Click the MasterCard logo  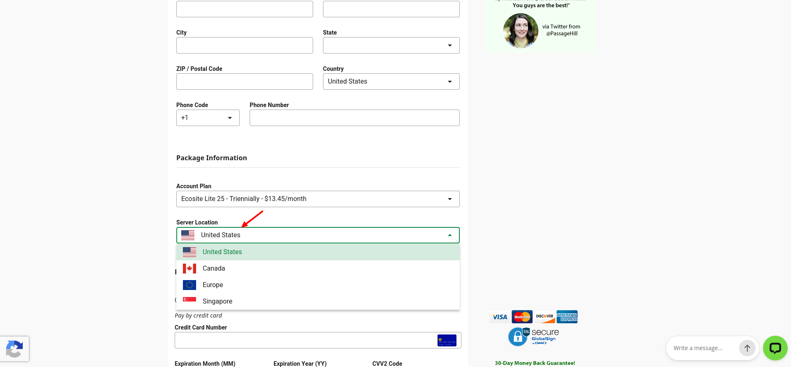coord(522,317)
